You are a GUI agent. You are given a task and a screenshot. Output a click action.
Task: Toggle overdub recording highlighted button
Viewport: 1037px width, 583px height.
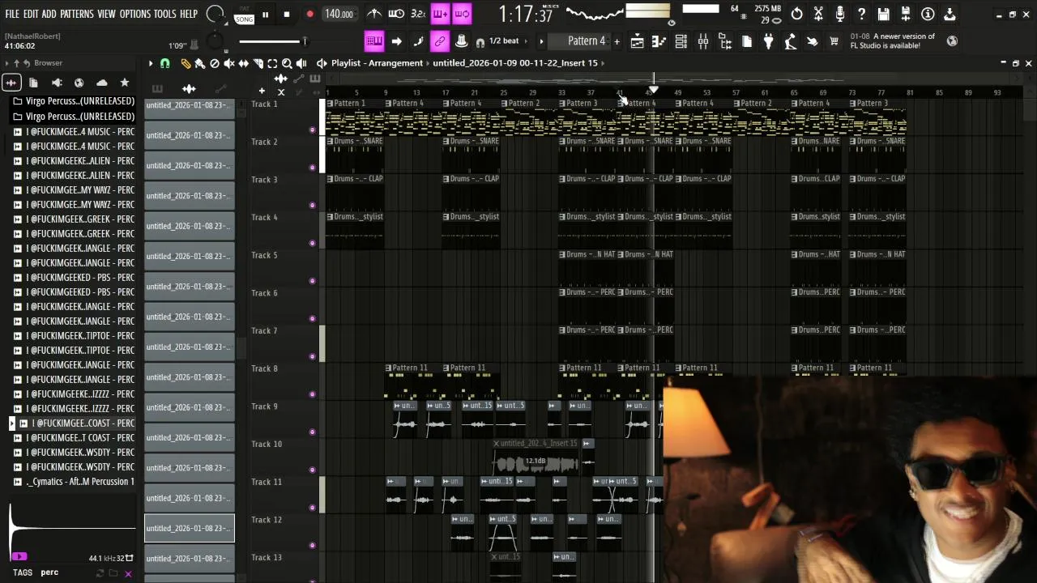(440, 14)
